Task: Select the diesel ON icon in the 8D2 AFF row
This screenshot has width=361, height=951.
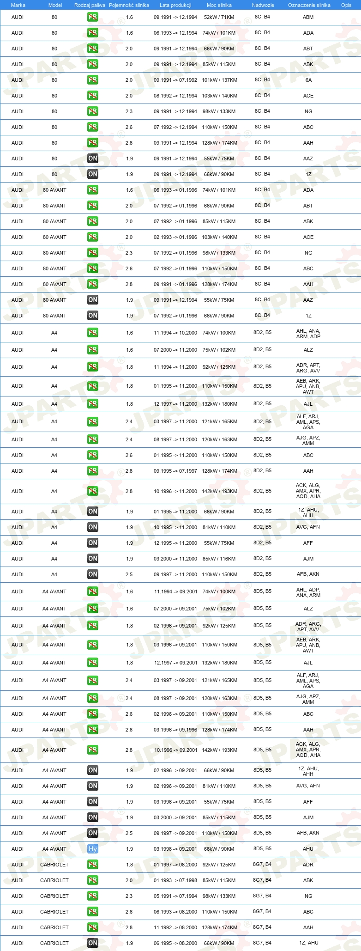Action: 92,543
